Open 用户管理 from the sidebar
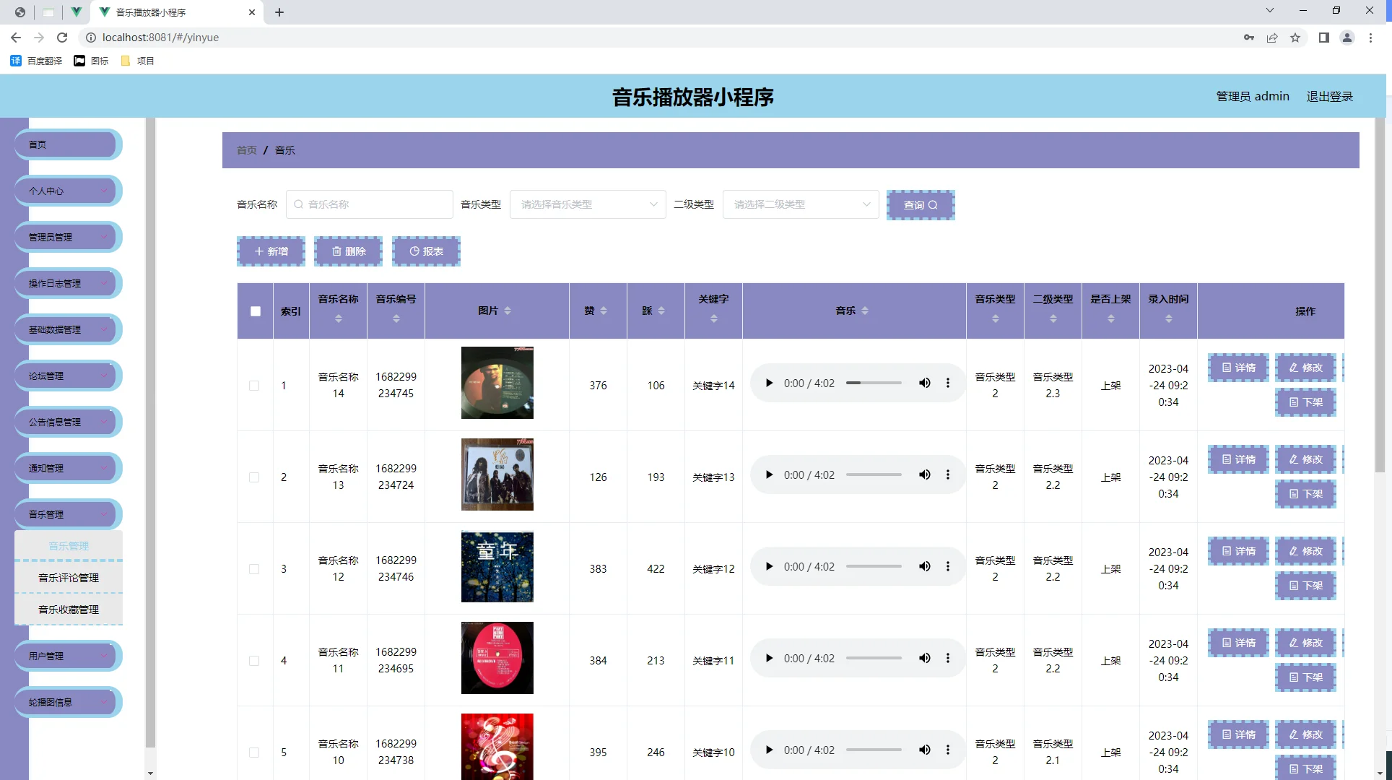Viewport: 1392px width, 780px height. (x=66, y=655)
